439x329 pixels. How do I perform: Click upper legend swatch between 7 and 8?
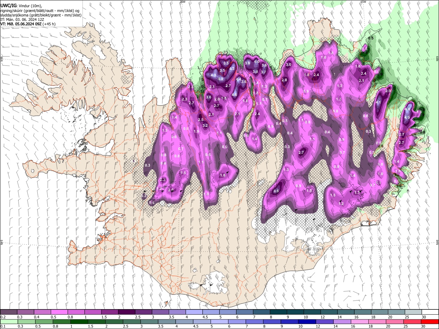coord(261,312)
